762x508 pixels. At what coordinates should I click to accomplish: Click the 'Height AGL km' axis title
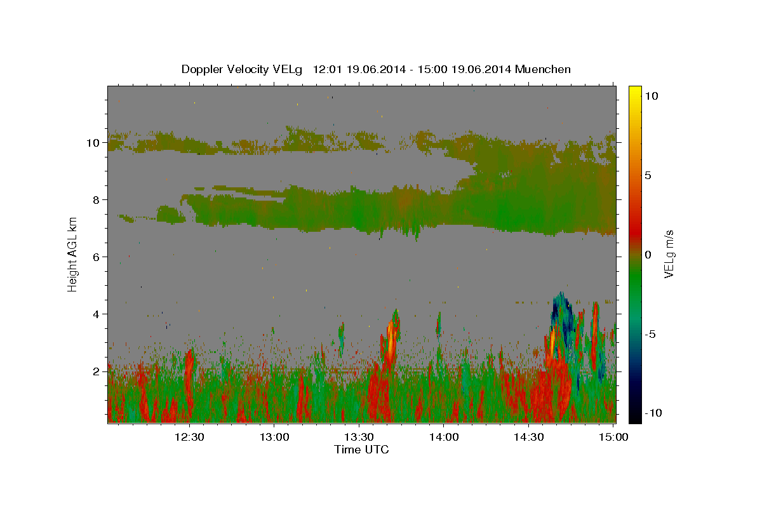(x=72, y=253)
